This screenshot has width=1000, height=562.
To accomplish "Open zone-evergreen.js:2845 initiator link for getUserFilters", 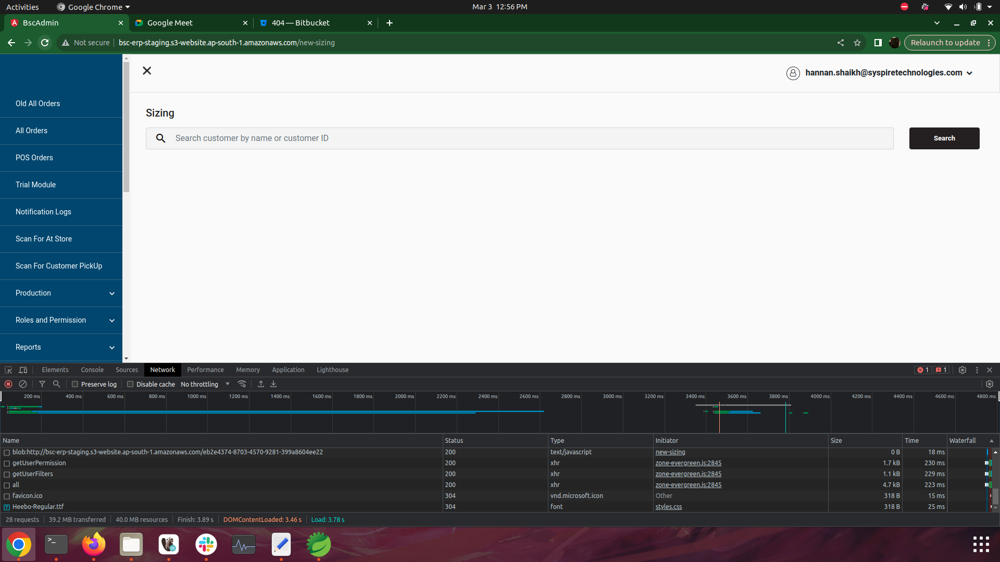I will pyautogui.click(x=688, y=474).
